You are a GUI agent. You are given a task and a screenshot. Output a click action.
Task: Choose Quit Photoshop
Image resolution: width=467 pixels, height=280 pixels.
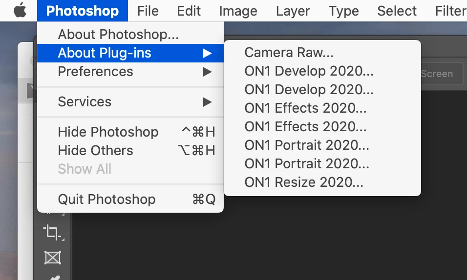[130, 199]
